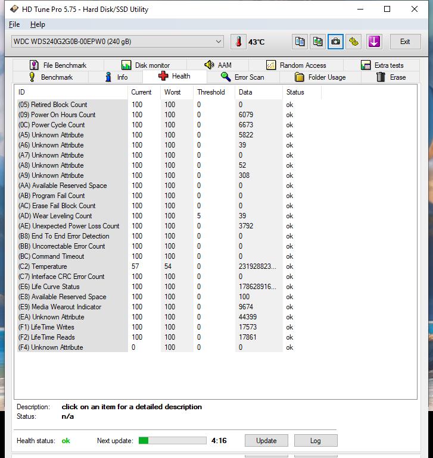Select the (C2) Temperature row
The image size is (433, 458).
pos(169,266)
